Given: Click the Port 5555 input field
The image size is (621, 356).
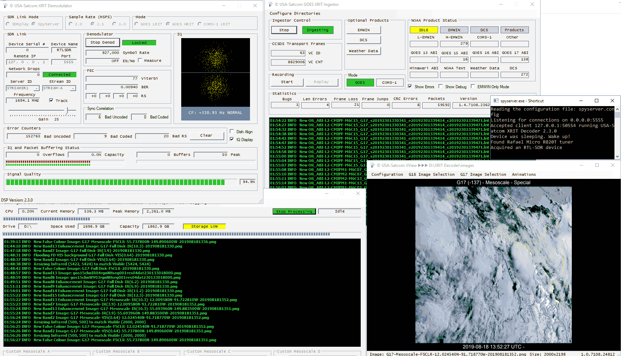Looking at the screenshot, I should click(x=64, y=62).
